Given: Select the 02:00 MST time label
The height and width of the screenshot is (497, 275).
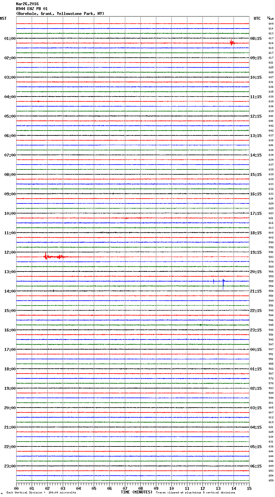Looking at the screenshot, I should [x=10, y=58].
